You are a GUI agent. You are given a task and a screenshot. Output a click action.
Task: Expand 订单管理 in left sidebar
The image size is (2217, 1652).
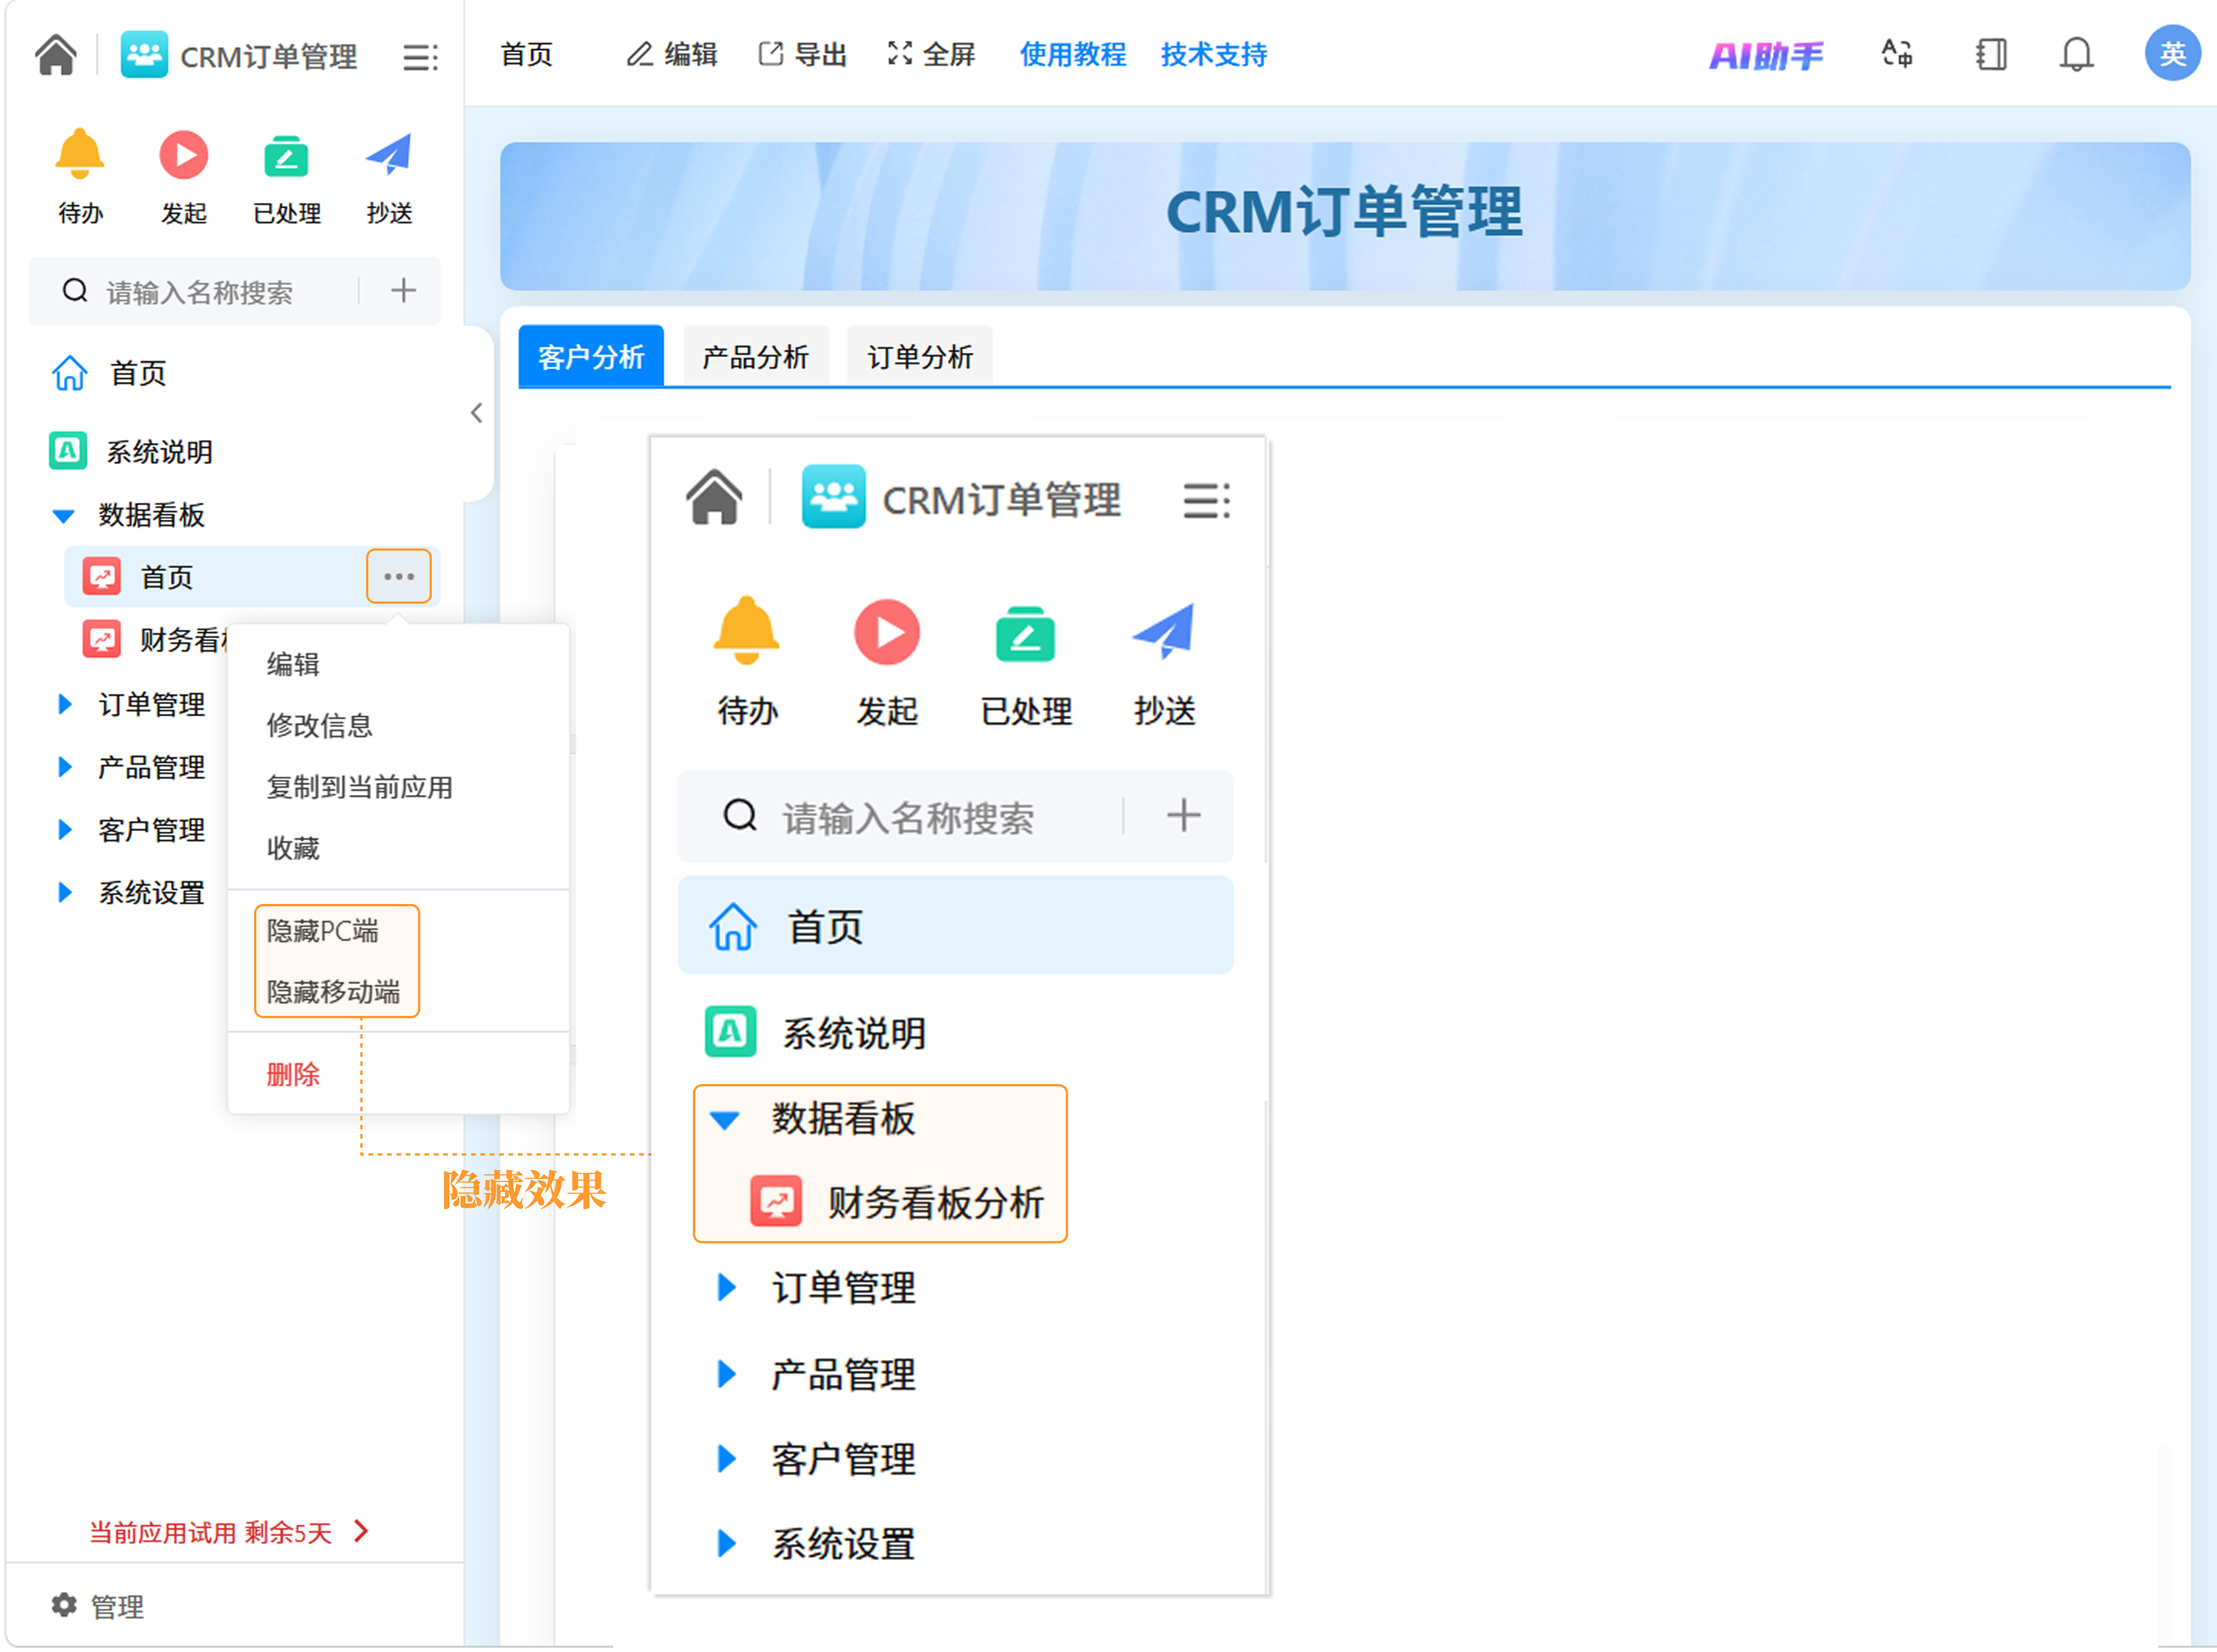[x=65, y=704]
